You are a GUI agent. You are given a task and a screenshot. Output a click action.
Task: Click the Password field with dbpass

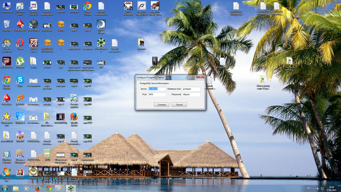191,95
